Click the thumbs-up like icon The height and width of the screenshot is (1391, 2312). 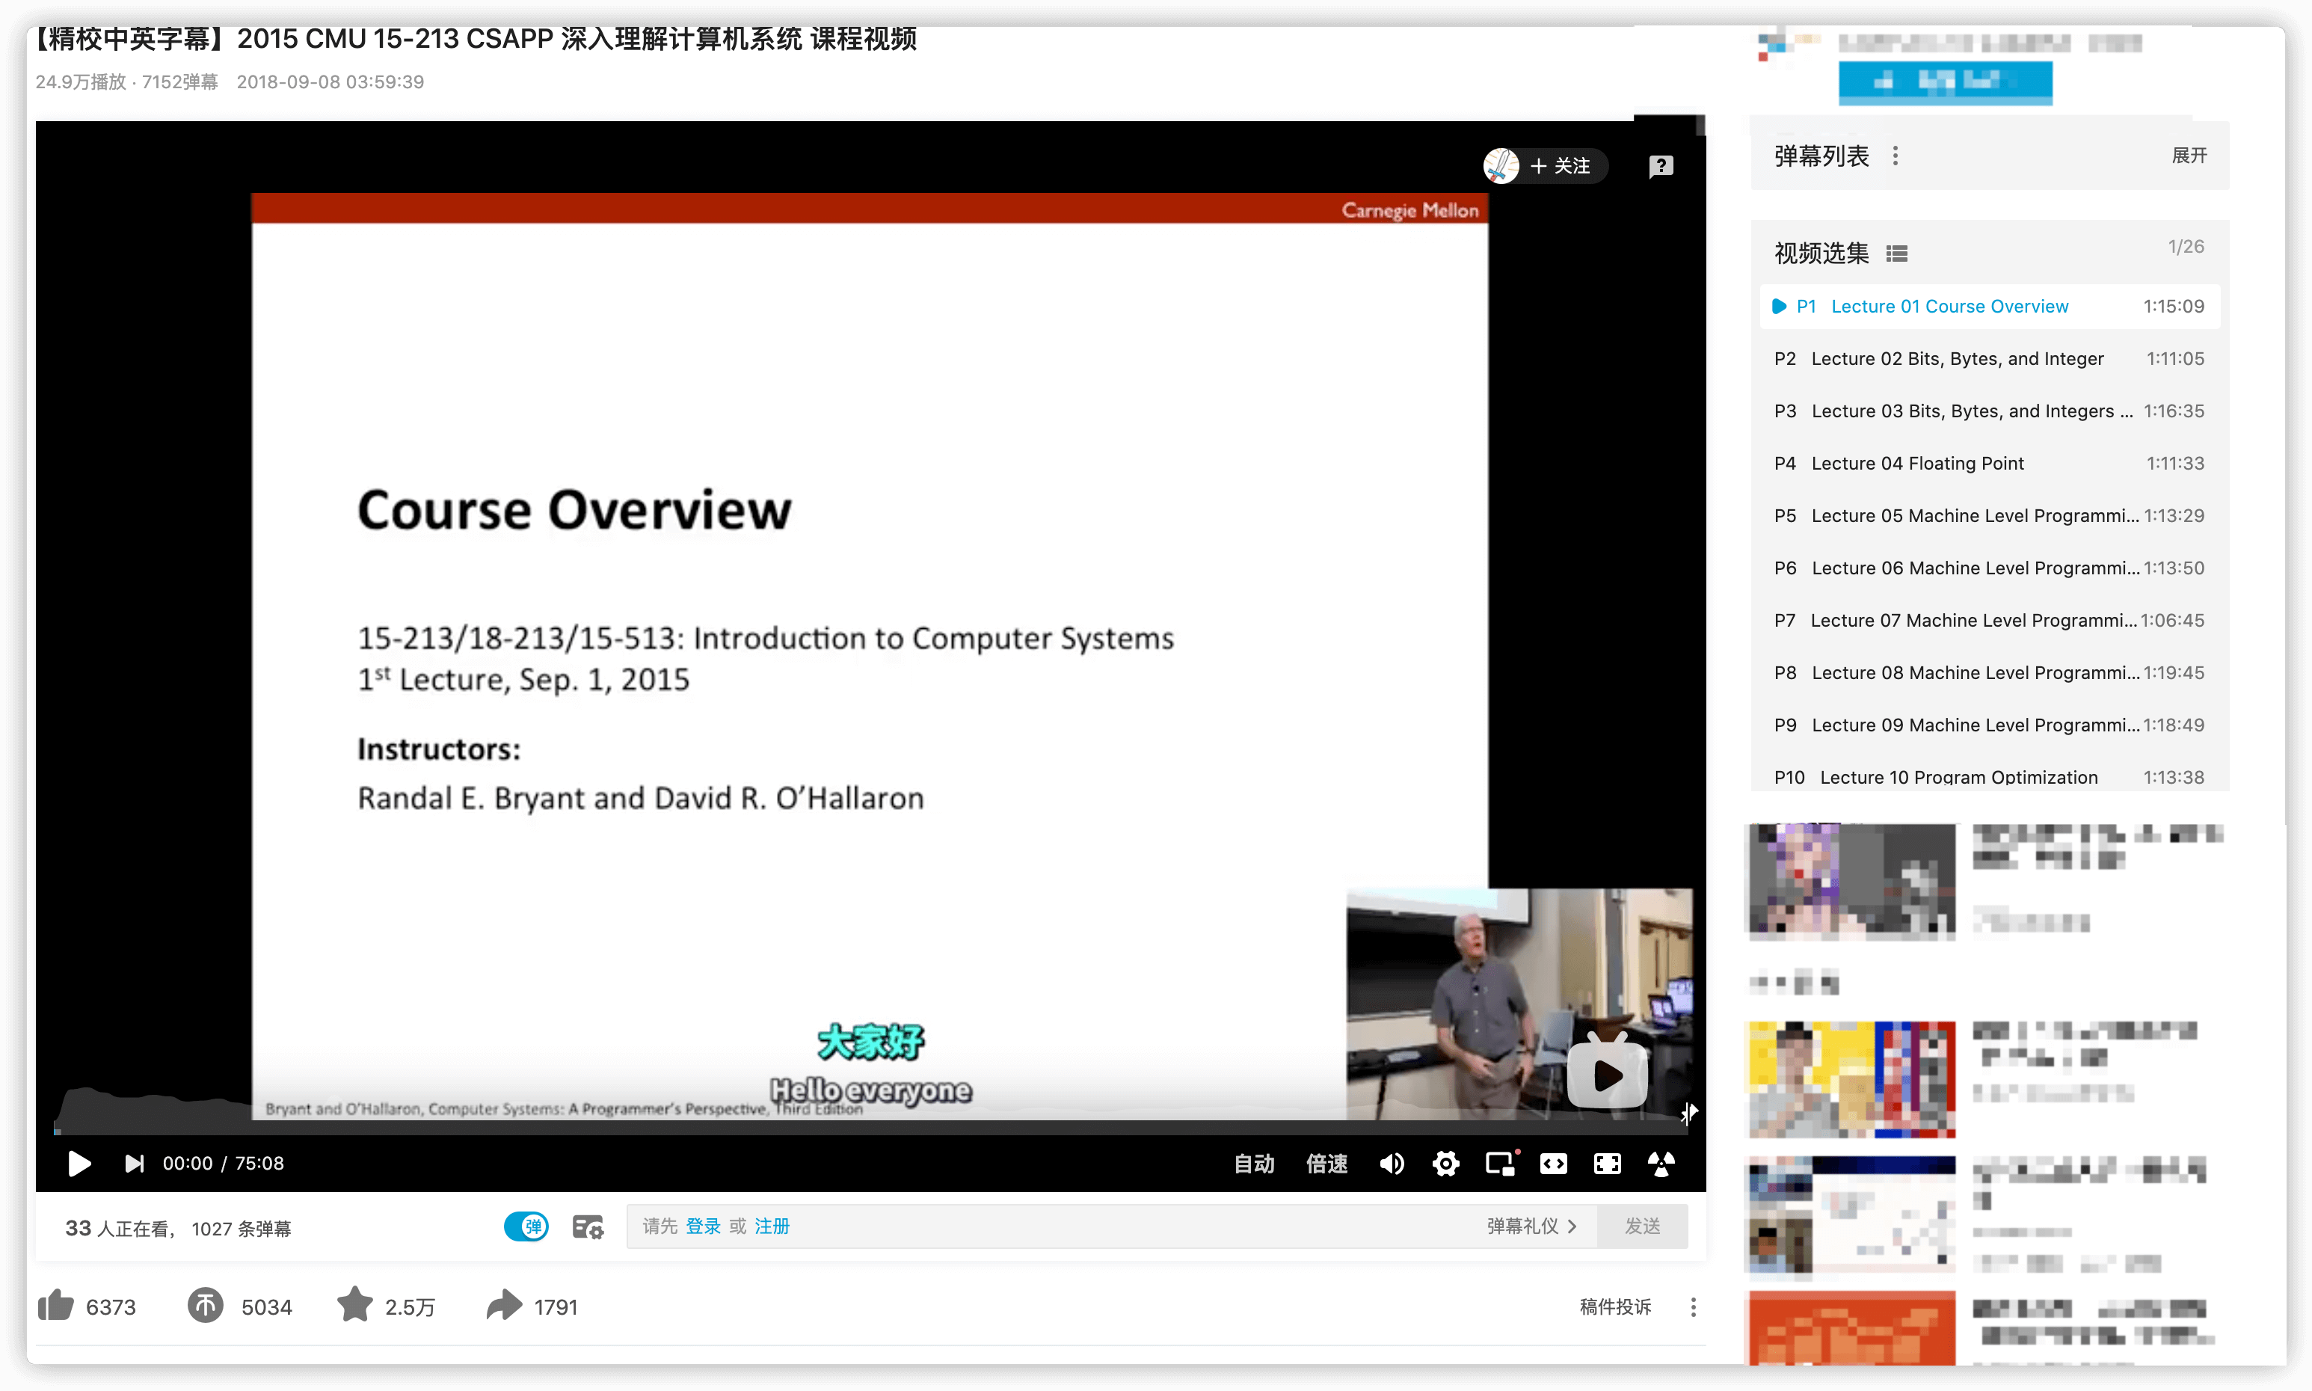56,1306
